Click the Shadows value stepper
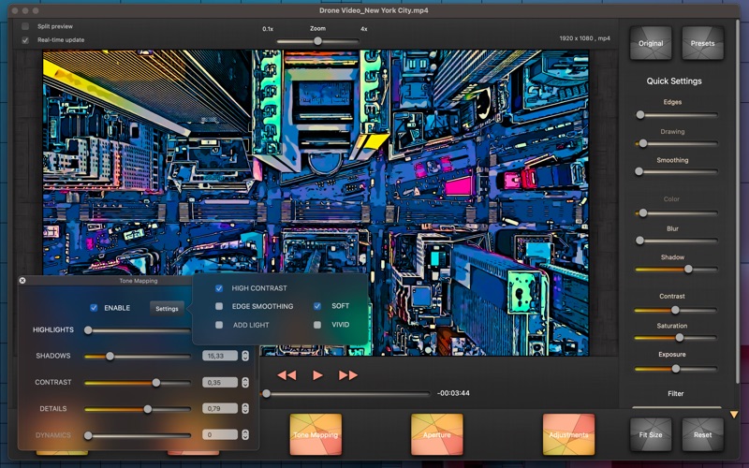The width and height of the screenshot is (749, 468). tap(245, 356)
